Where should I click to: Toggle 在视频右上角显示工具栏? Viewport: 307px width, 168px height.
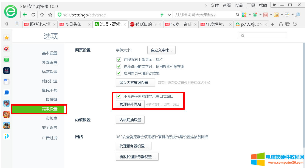click(119, 59)
